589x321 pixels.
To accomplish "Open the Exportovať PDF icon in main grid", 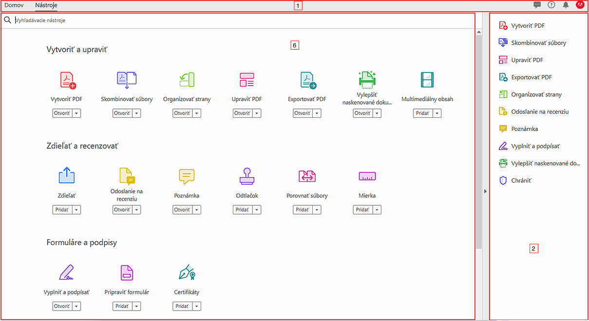I will [x=308, y=80].
